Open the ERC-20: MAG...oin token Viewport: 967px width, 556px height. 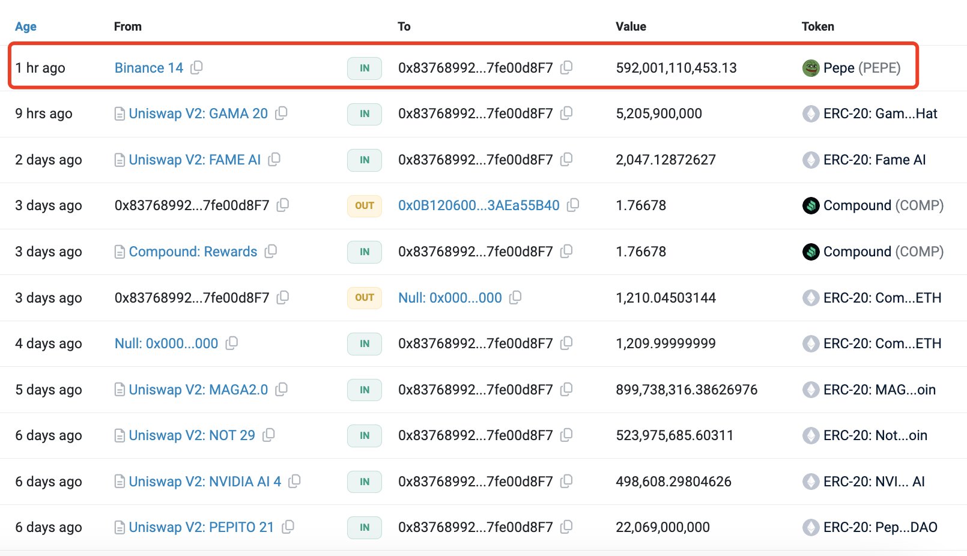click(x=879, y=390)
